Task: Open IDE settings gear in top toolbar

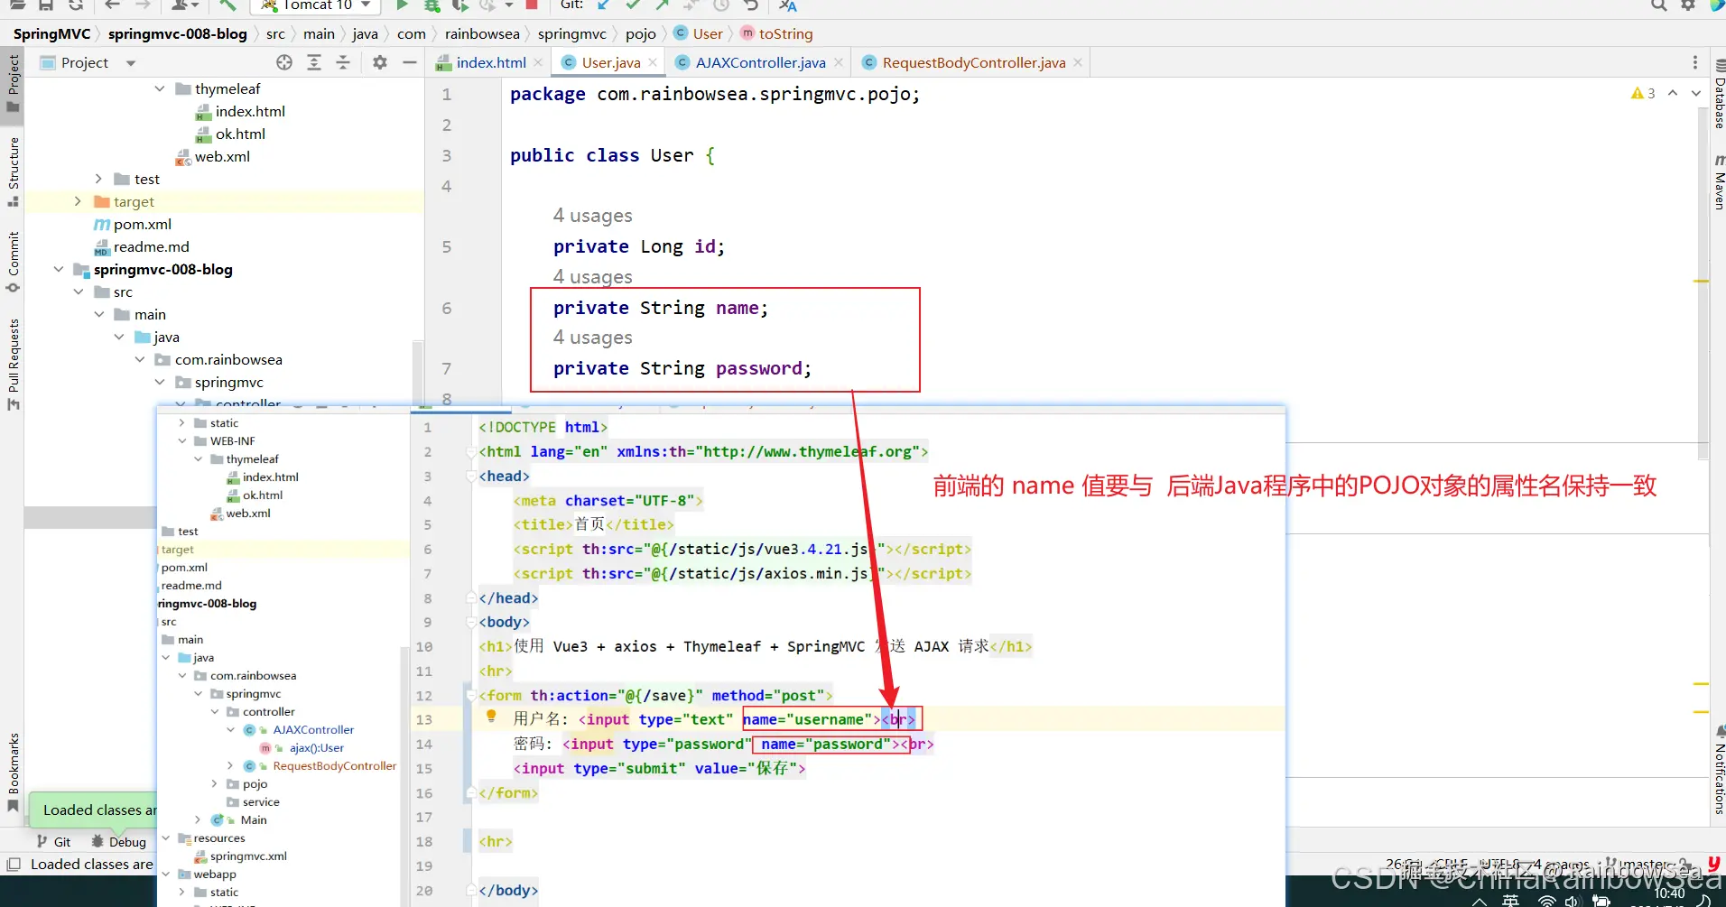Action: coord(1688,5)
